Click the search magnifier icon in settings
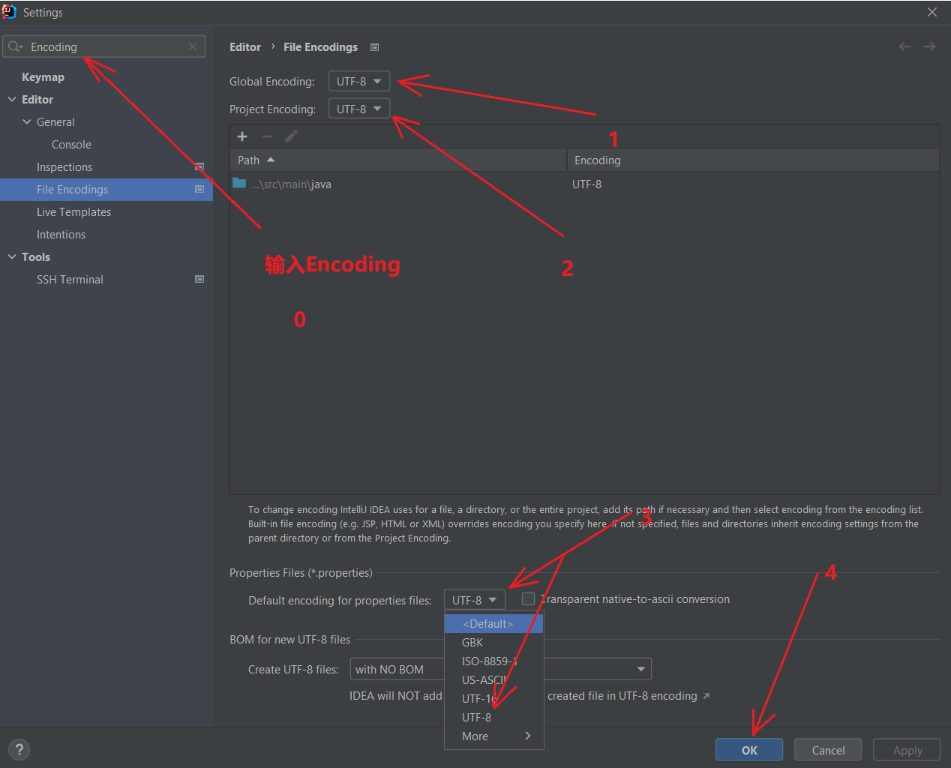This screenshot has height=768, width=951. point(15,46)
